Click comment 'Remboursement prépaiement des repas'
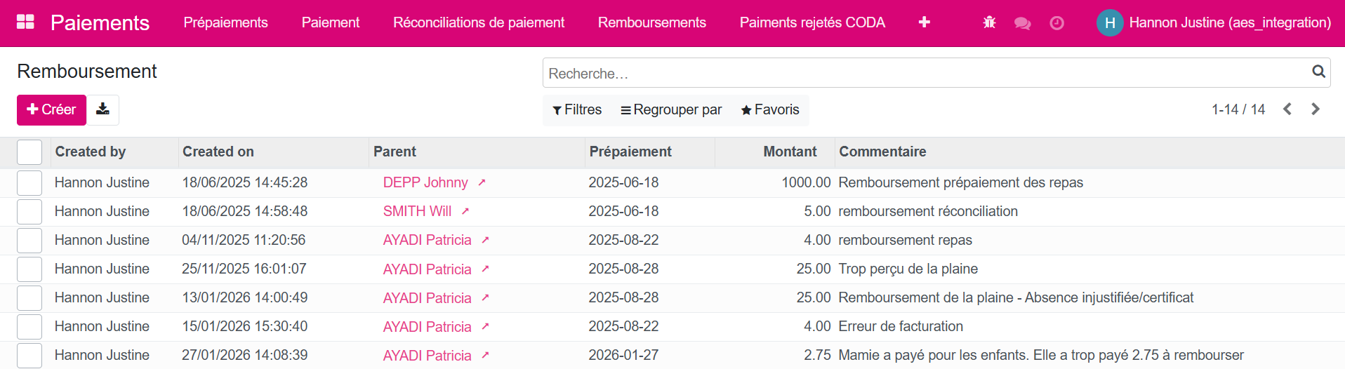The image size is (1345, 369). (x=960, y=182)
